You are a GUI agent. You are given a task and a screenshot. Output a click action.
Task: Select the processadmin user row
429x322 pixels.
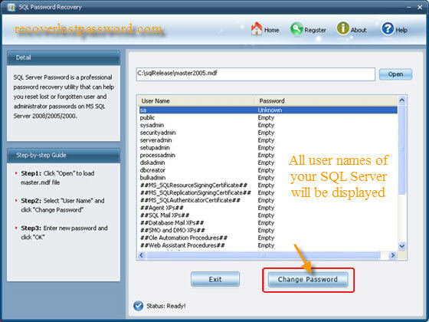268,155
